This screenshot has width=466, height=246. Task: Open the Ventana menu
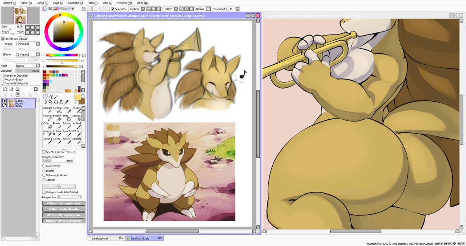click(x=124, y=3)
